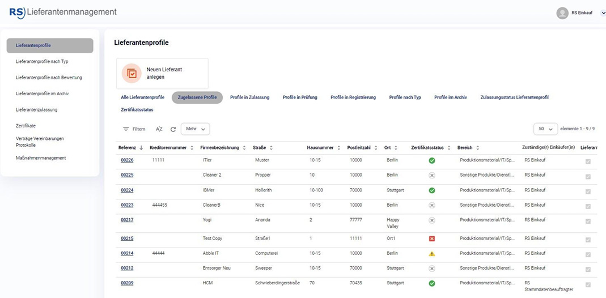Click green certificate status icon for ITler
This screenshot has height=298, width=606.
click(x=431, y=161)
